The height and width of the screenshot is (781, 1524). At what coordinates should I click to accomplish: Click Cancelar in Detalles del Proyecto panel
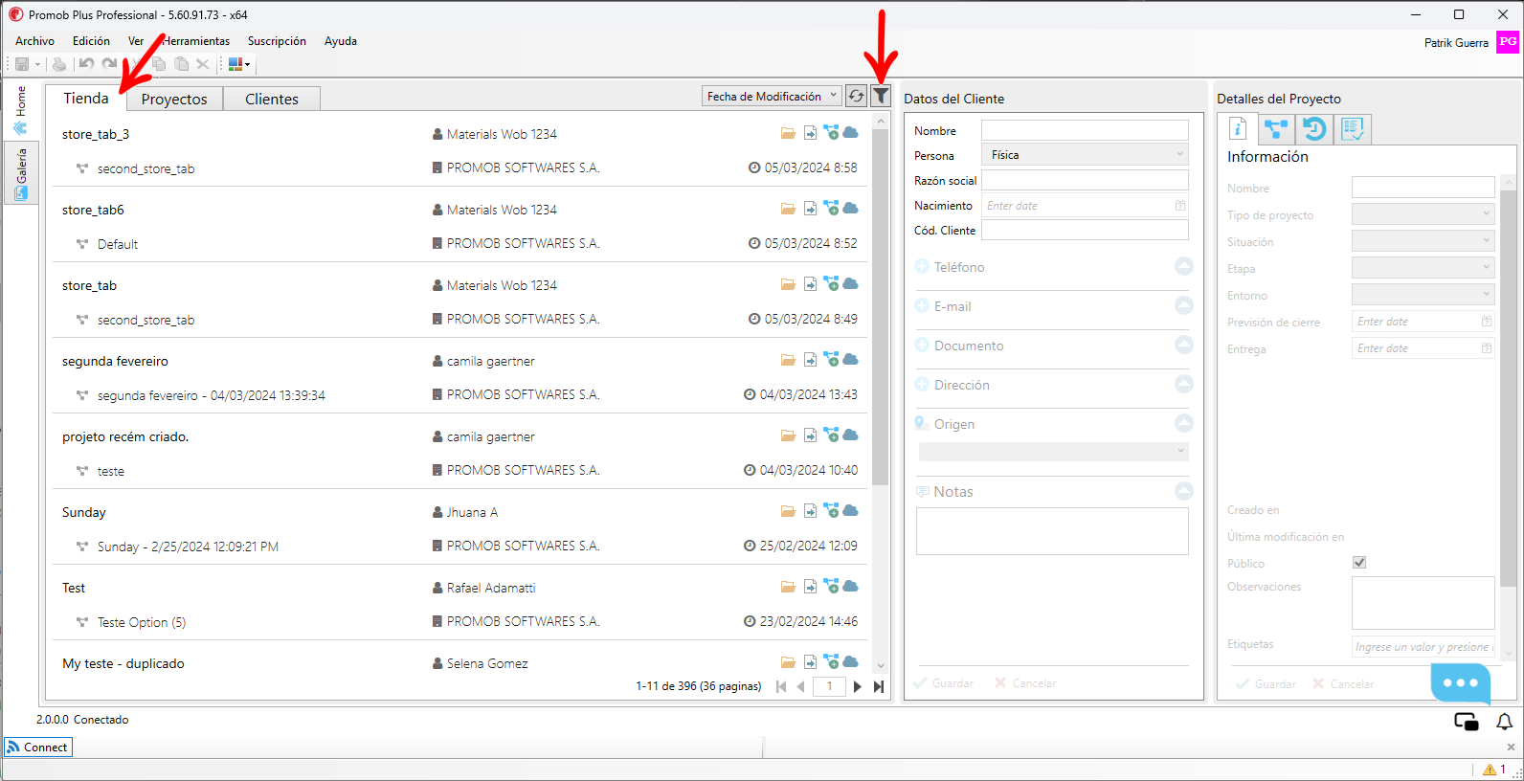pos(1343,684)
